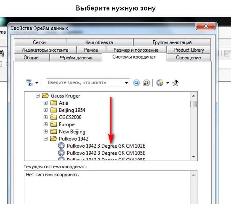This screenshot has width=231, height=204.
Task: Click the Asia folder icon
Action: [x=54, y=103]
